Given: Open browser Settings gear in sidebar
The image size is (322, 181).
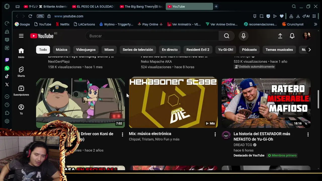Looking at the screenshot, I should pyautogui.click(x=7, y=121).
